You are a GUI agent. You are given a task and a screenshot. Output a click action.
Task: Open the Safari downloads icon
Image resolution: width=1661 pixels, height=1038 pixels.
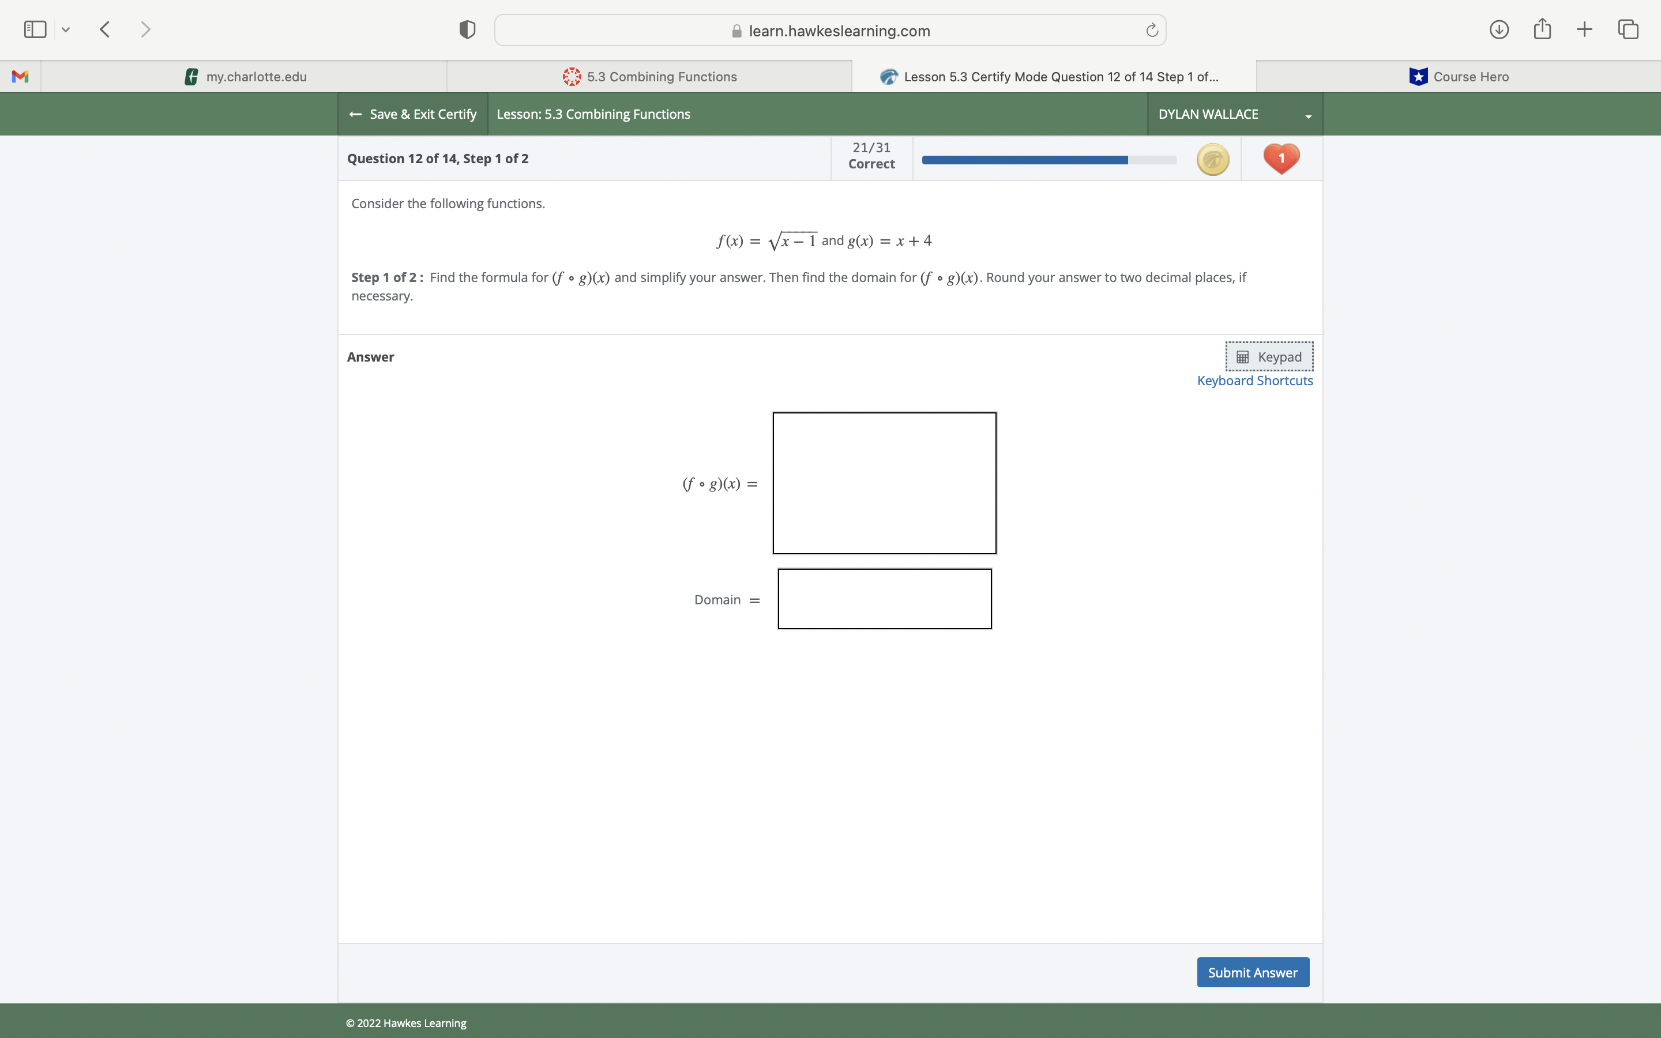pyautogui.click(x=1499, y=29)
